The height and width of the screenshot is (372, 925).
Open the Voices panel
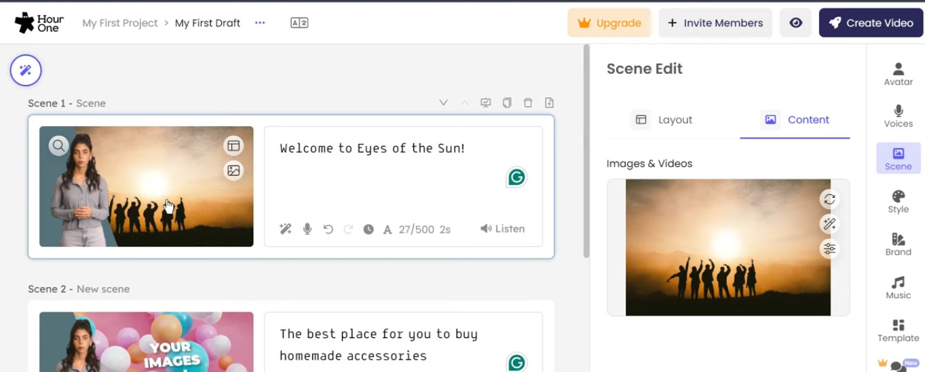coord(898,116)
